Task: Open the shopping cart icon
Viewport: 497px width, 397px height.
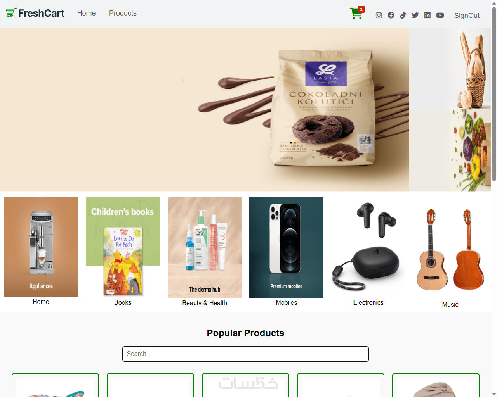Action: (356, 14)
